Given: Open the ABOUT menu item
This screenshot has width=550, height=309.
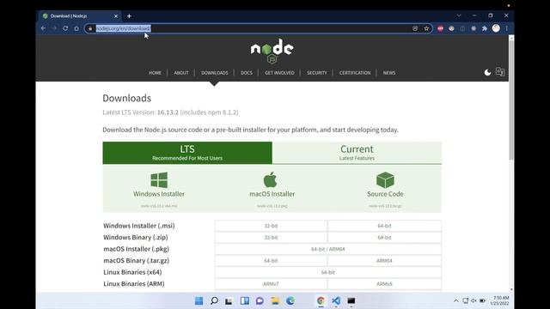Looking at the screenshot, I should (x=181, y=73).
